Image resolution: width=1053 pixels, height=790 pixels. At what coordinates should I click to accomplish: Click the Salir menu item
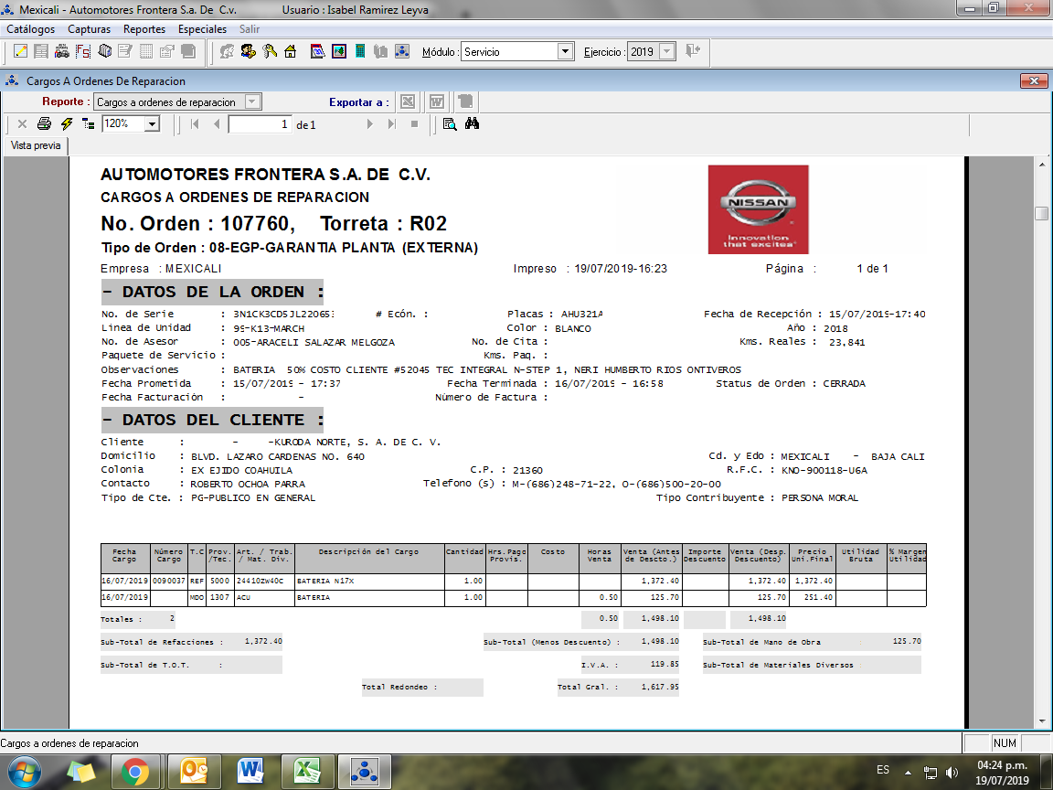[x=250, y=29]
